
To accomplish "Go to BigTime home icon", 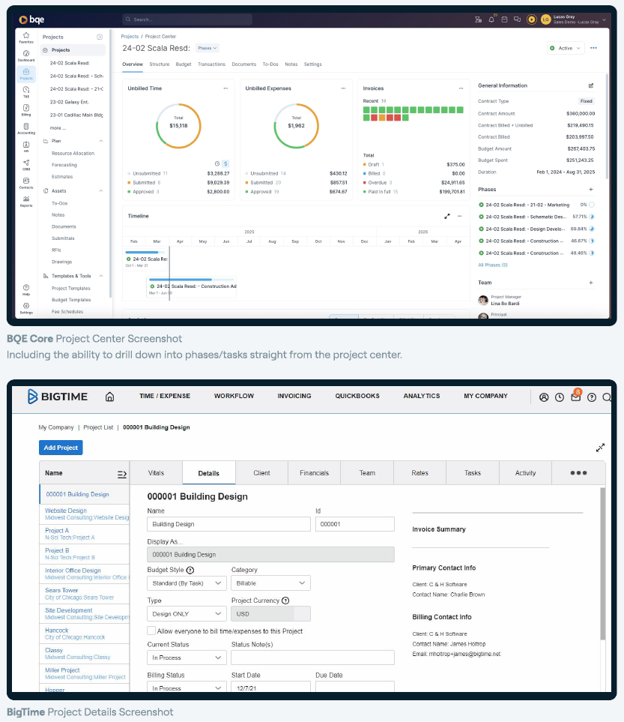I will (x=109, y=397).
